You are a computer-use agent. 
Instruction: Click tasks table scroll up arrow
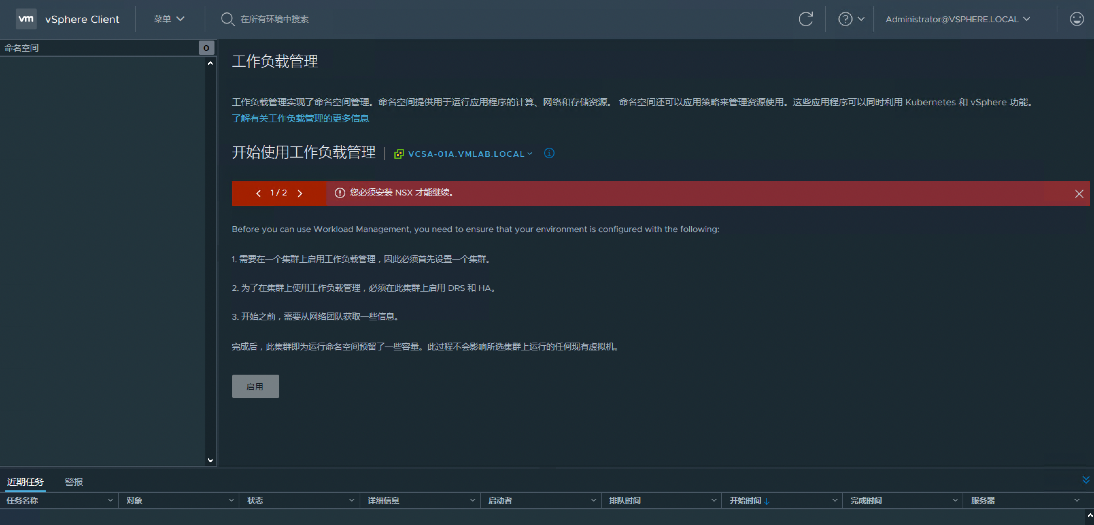pos(1090,515)
